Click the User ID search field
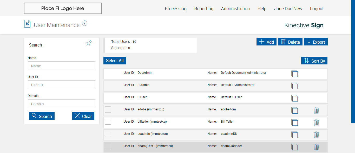Screen dimensions: 355x153 pyautogui.click(x=62, y=85)
